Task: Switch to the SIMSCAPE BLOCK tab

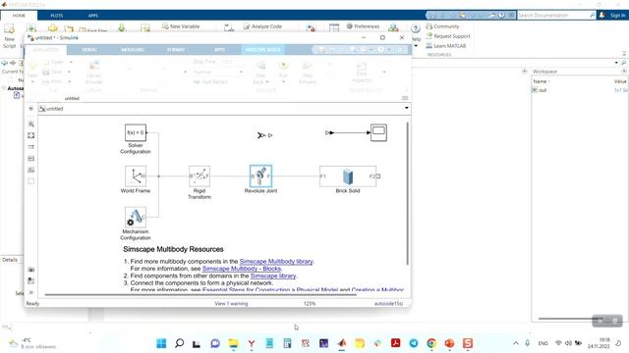Action: (262, 50)
